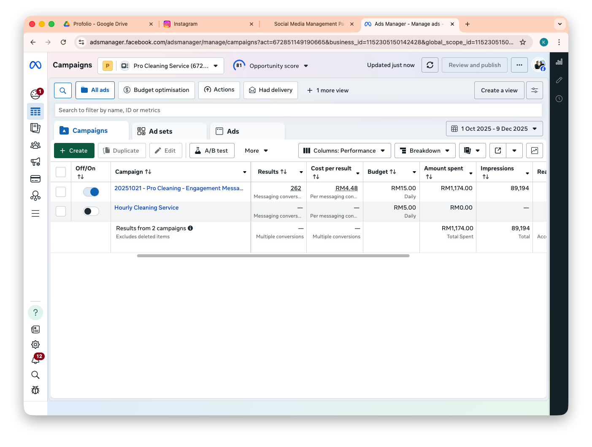Turn on Hourly Cleaning Service campaign toggle

pos(91,211)
